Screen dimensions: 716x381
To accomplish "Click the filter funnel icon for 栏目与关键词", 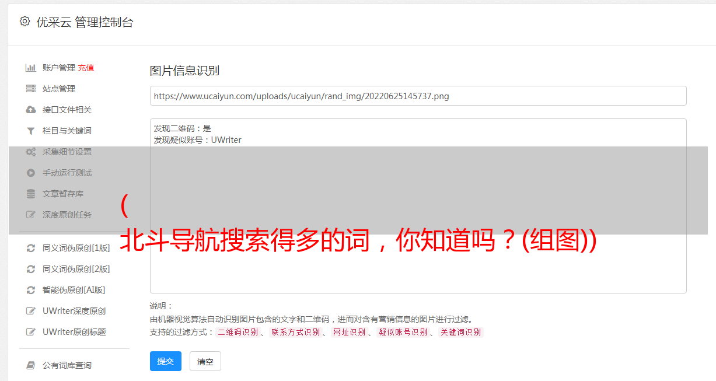I will point(31,131).
